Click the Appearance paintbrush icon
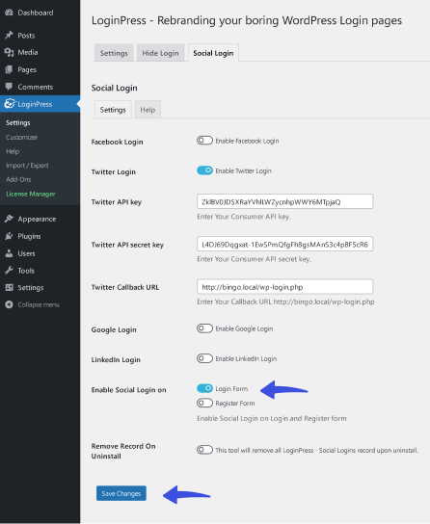The image size is (430, 524). [9, 219]
